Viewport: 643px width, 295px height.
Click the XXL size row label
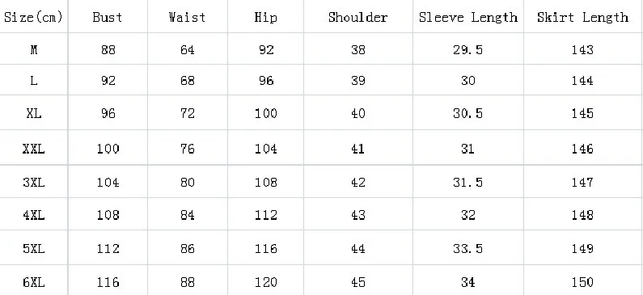tap(34, 148)
